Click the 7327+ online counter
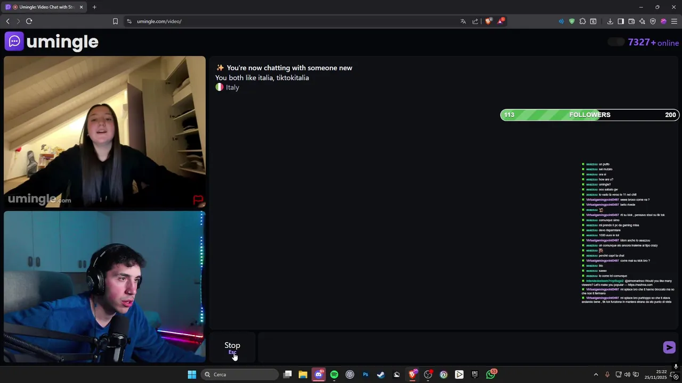 point(654,43)
